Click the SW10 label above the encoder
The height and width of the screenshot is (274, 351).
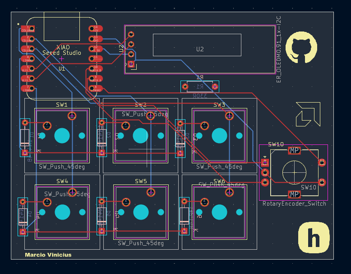point(276,144)
